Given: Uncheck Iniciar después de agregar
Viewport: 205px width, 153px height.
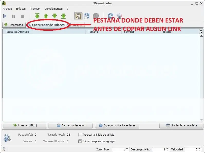Looking at the screenshot, I should (80, 141).
